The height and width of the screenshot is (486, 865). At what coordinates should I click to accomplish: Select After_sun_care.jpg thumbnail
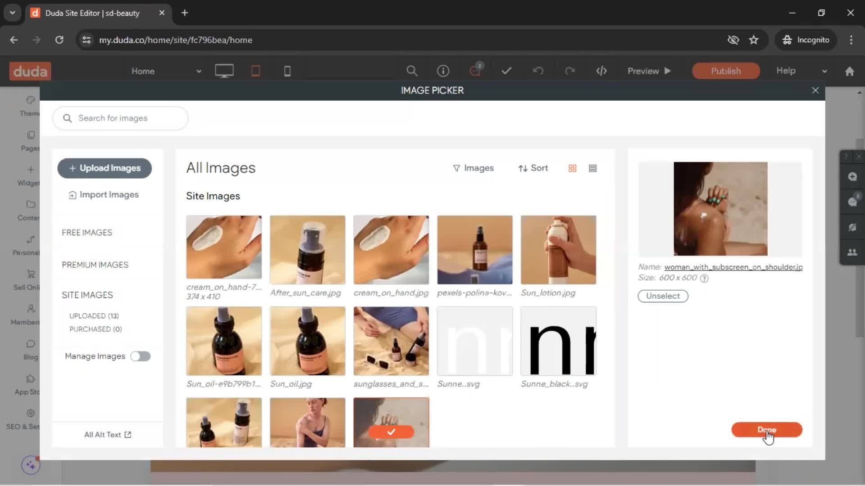tap(308, 250)
